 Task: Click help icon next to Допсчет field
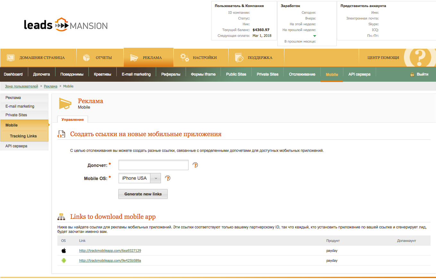[195, 165]
